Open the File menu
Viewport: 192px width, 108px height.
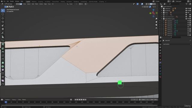click(4, 1)
